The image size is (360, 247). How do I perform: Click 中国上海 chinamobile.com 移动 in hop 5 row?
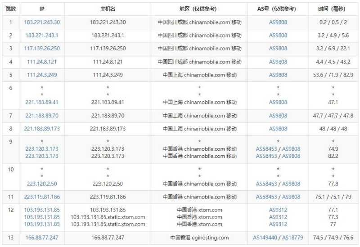[199, 75]
